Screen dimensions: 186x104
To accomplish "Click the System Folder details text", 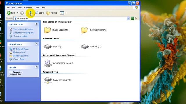I will [x=15, y=75].
